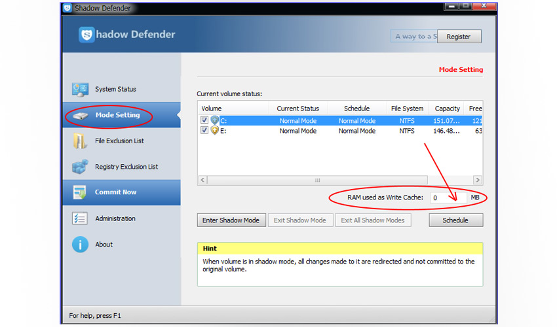This screenshot has width=557, height=327.
Task: Uncheck the C: volume checkbox
Action: (204, 120)
